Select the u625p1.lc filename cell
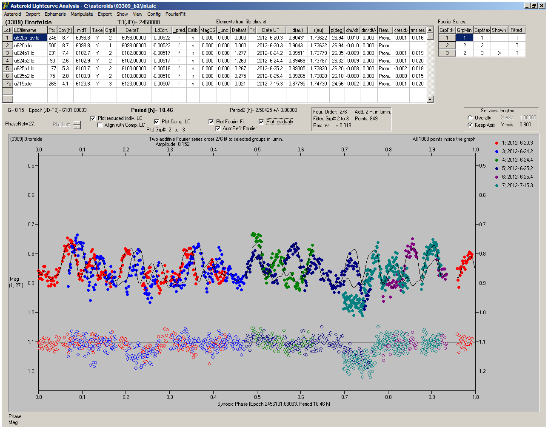This screenshot has width=548, height=427. tap(30, 68)
